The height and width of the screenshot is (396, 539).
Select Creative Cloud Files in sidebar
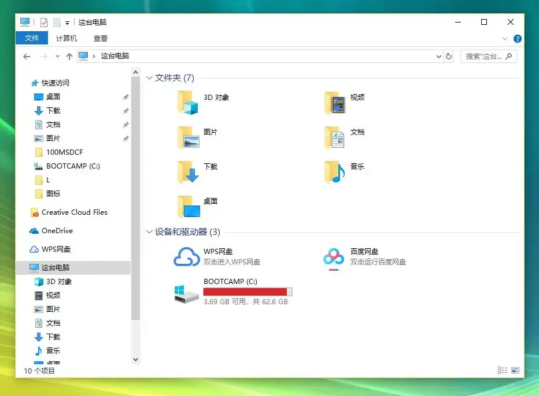pyautogui.click(x=74, y=212)
